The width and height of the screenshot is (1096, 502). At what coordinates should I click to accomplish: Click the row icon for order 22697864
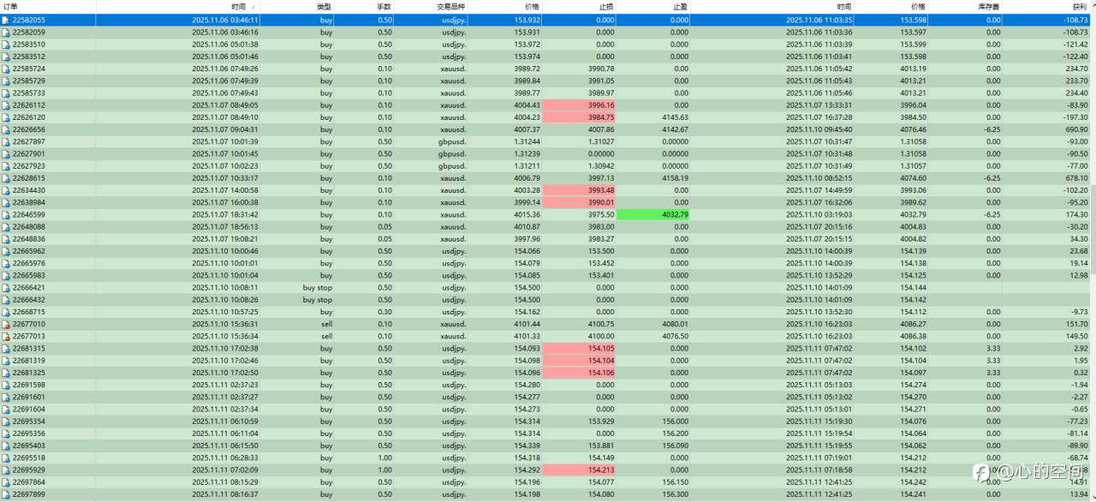[x=5, y=482]
